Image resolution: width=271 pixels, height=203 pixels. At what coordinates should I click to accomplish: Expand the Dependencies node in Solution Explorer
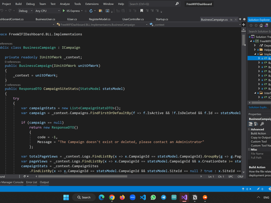(x=255, y=45)
